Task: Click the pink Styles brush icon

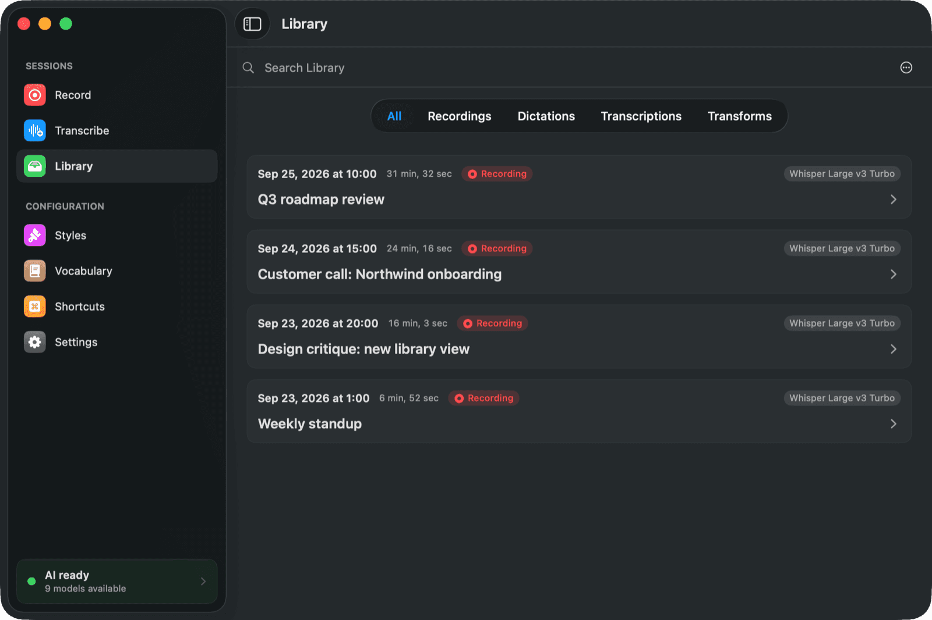Action: coord(35,236)
